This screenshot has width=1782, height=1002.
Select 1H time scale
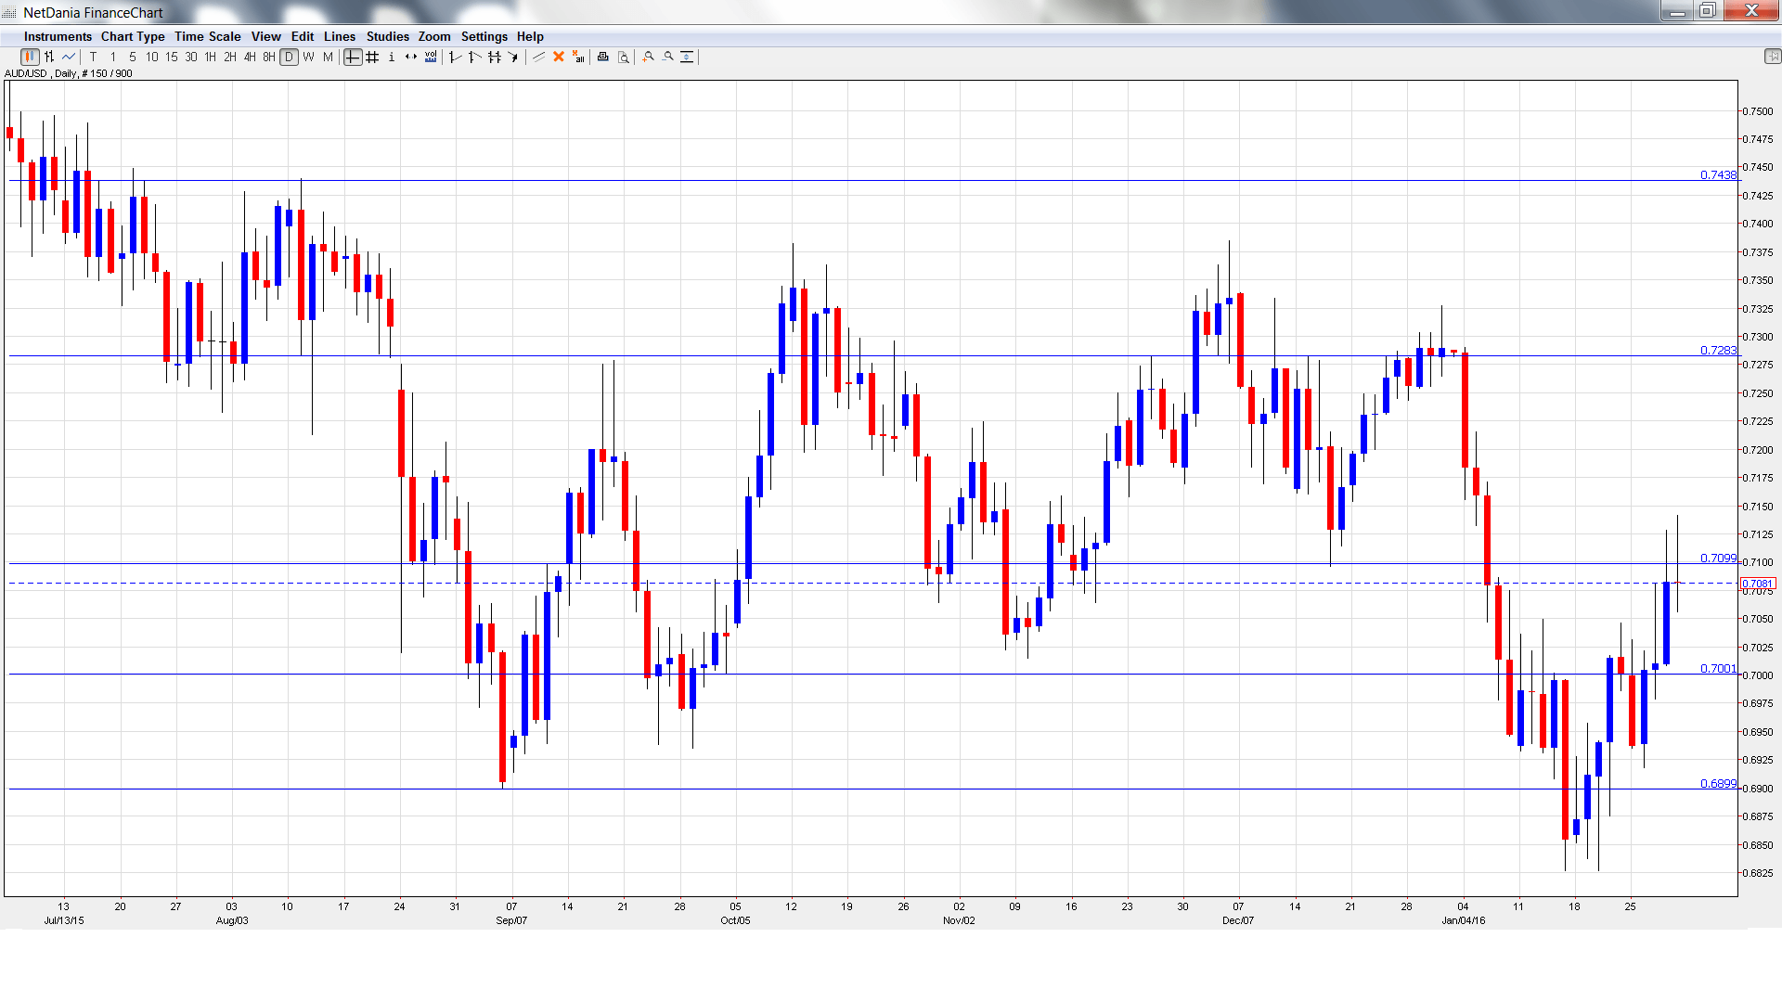click(x=211, y=58)
